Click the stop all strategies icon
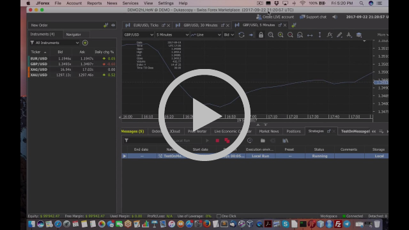The width and height of the screenshot is (409, 230). click(x=227, y=141)
